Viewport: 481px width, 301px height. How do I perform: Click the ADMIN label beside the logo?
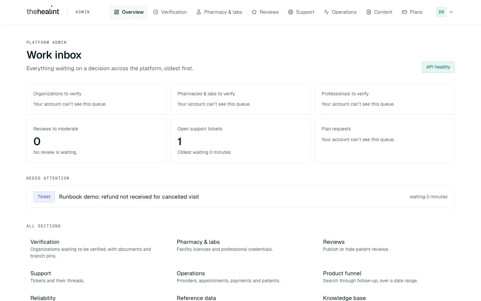click(83, 12)
